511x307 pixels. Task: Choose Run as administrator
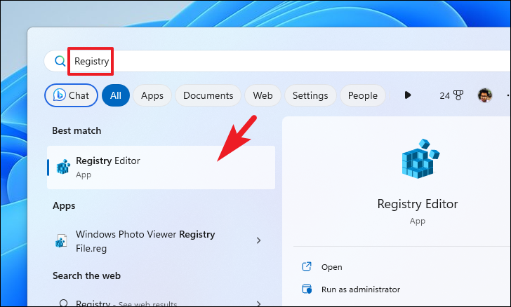pyautogui.click(x=361, y=289)
